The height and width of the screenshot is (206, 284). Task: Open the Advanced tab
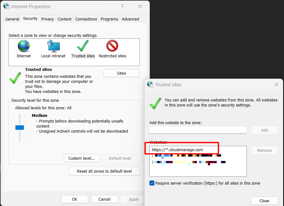(x=130, y=19)
